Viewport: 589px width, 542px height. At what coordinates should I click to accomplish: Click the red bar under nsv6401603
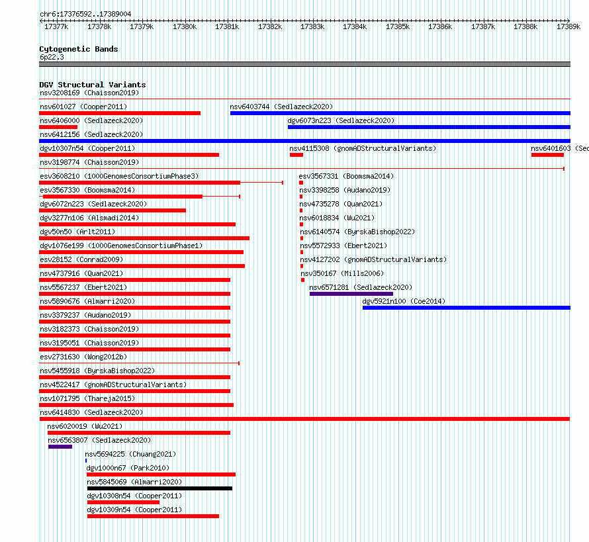click(547, 155)
